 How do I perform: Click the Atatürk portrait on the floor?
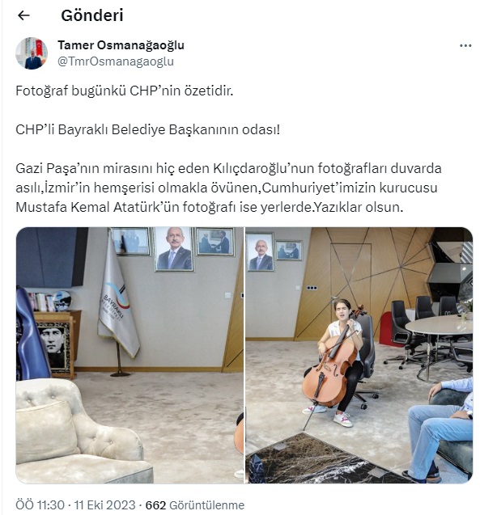pyautogui.click(x=54, y=347)
